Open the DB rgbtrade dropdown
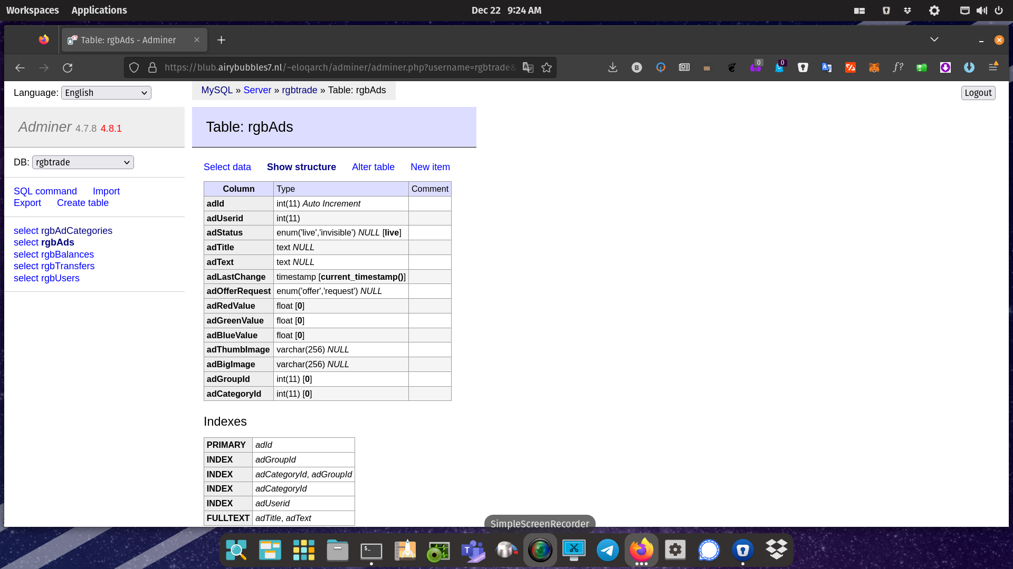Viewport: 1013px width, 569px height. tap(83, 162)
